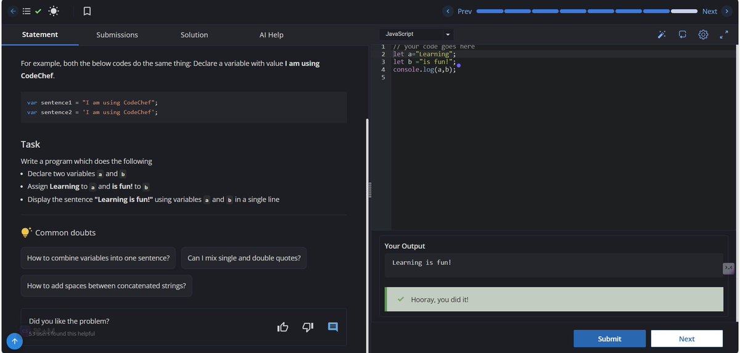
Task: Click code line 'let a="Learning";'
Action: [424, 54]
